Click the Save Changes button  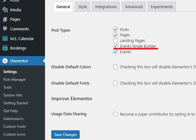point(65,135)
